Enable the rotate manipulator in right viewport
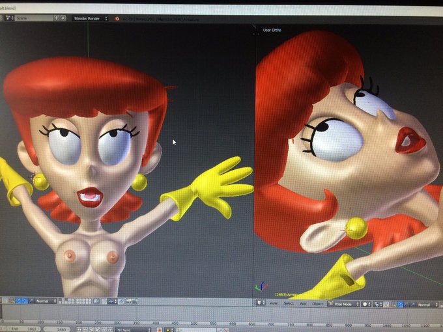Viewport: 443px width, 332px height. 407,305
